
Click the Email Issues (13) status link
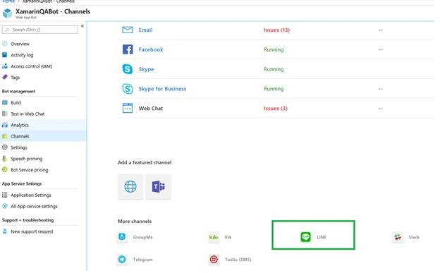click(276, 30)
